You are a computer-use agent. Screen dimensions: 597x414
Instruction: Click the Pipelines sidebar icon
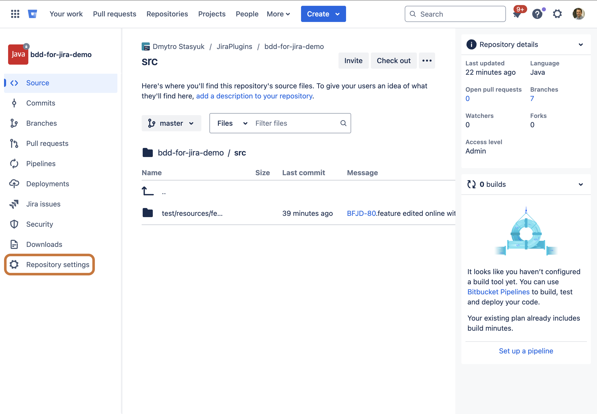[x=14, y=164]
